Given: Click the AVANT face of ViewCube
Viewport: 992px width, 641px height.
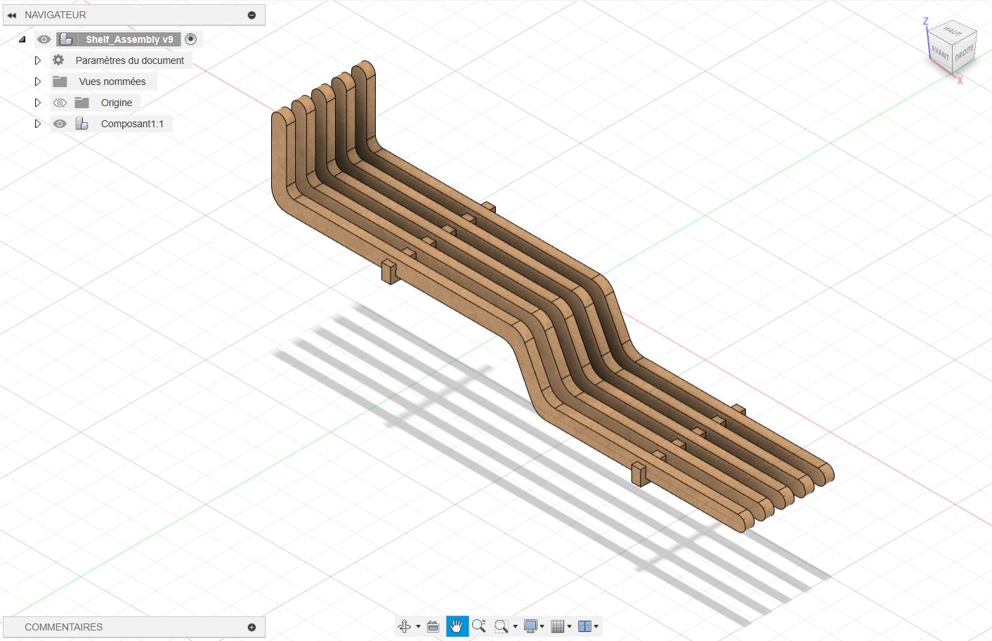Looking at the screenshot, I should point(940,52).
